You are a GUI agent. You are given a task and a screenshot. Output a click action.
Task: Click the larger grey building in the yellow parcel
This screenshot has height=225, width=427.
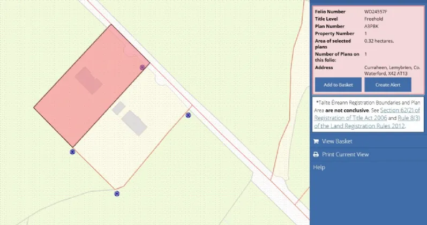tap(134, 123)
